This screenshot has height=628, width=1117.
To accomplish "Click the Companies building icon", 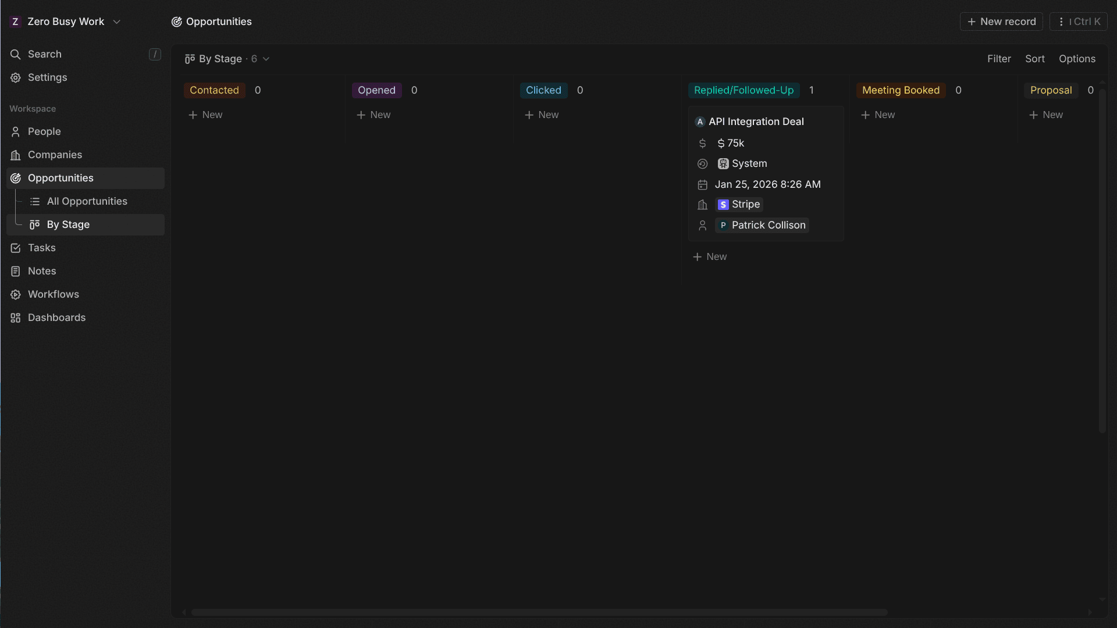I will 16,155.
